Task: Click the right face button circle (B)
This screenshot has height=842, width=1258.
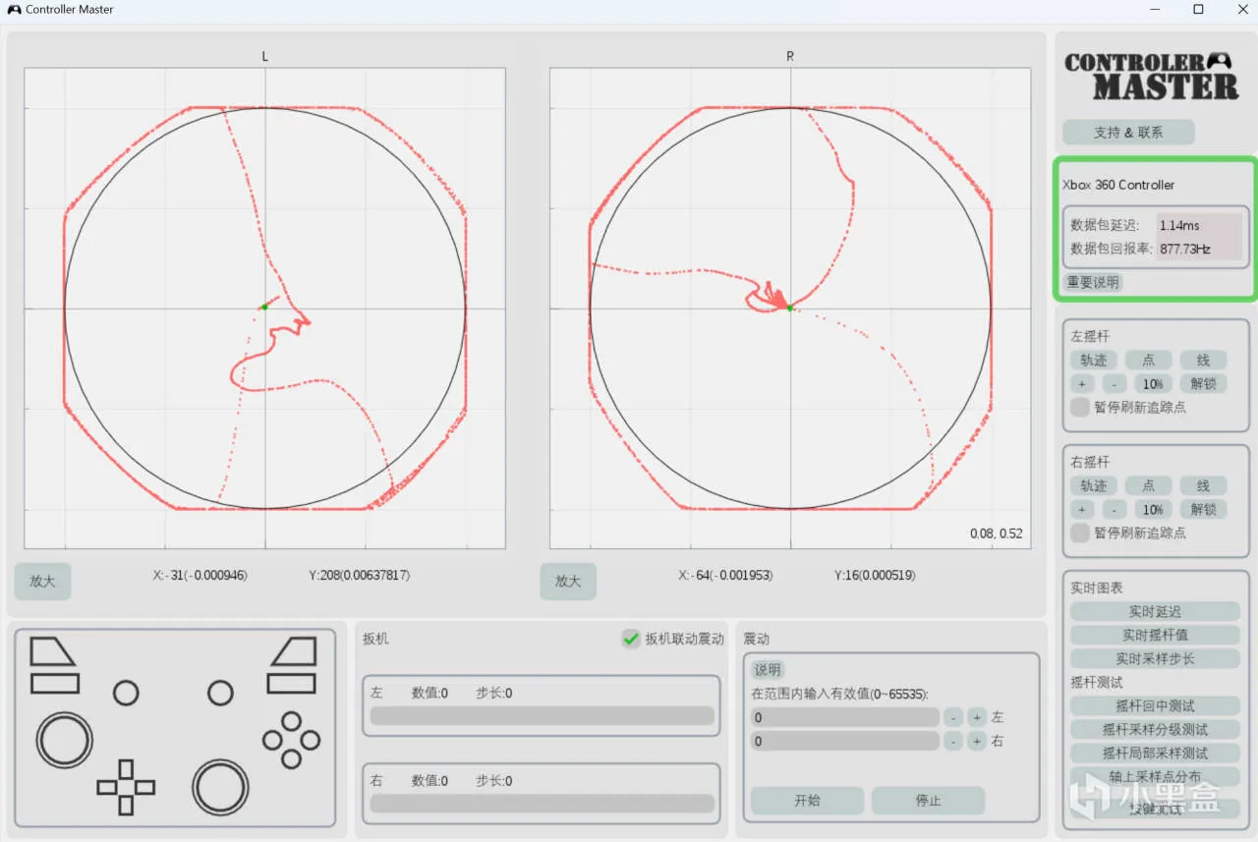Action: [x=311, y=740]
